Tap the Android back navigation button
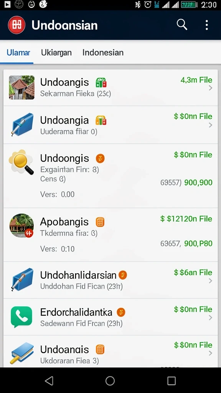 coord(49,380)
